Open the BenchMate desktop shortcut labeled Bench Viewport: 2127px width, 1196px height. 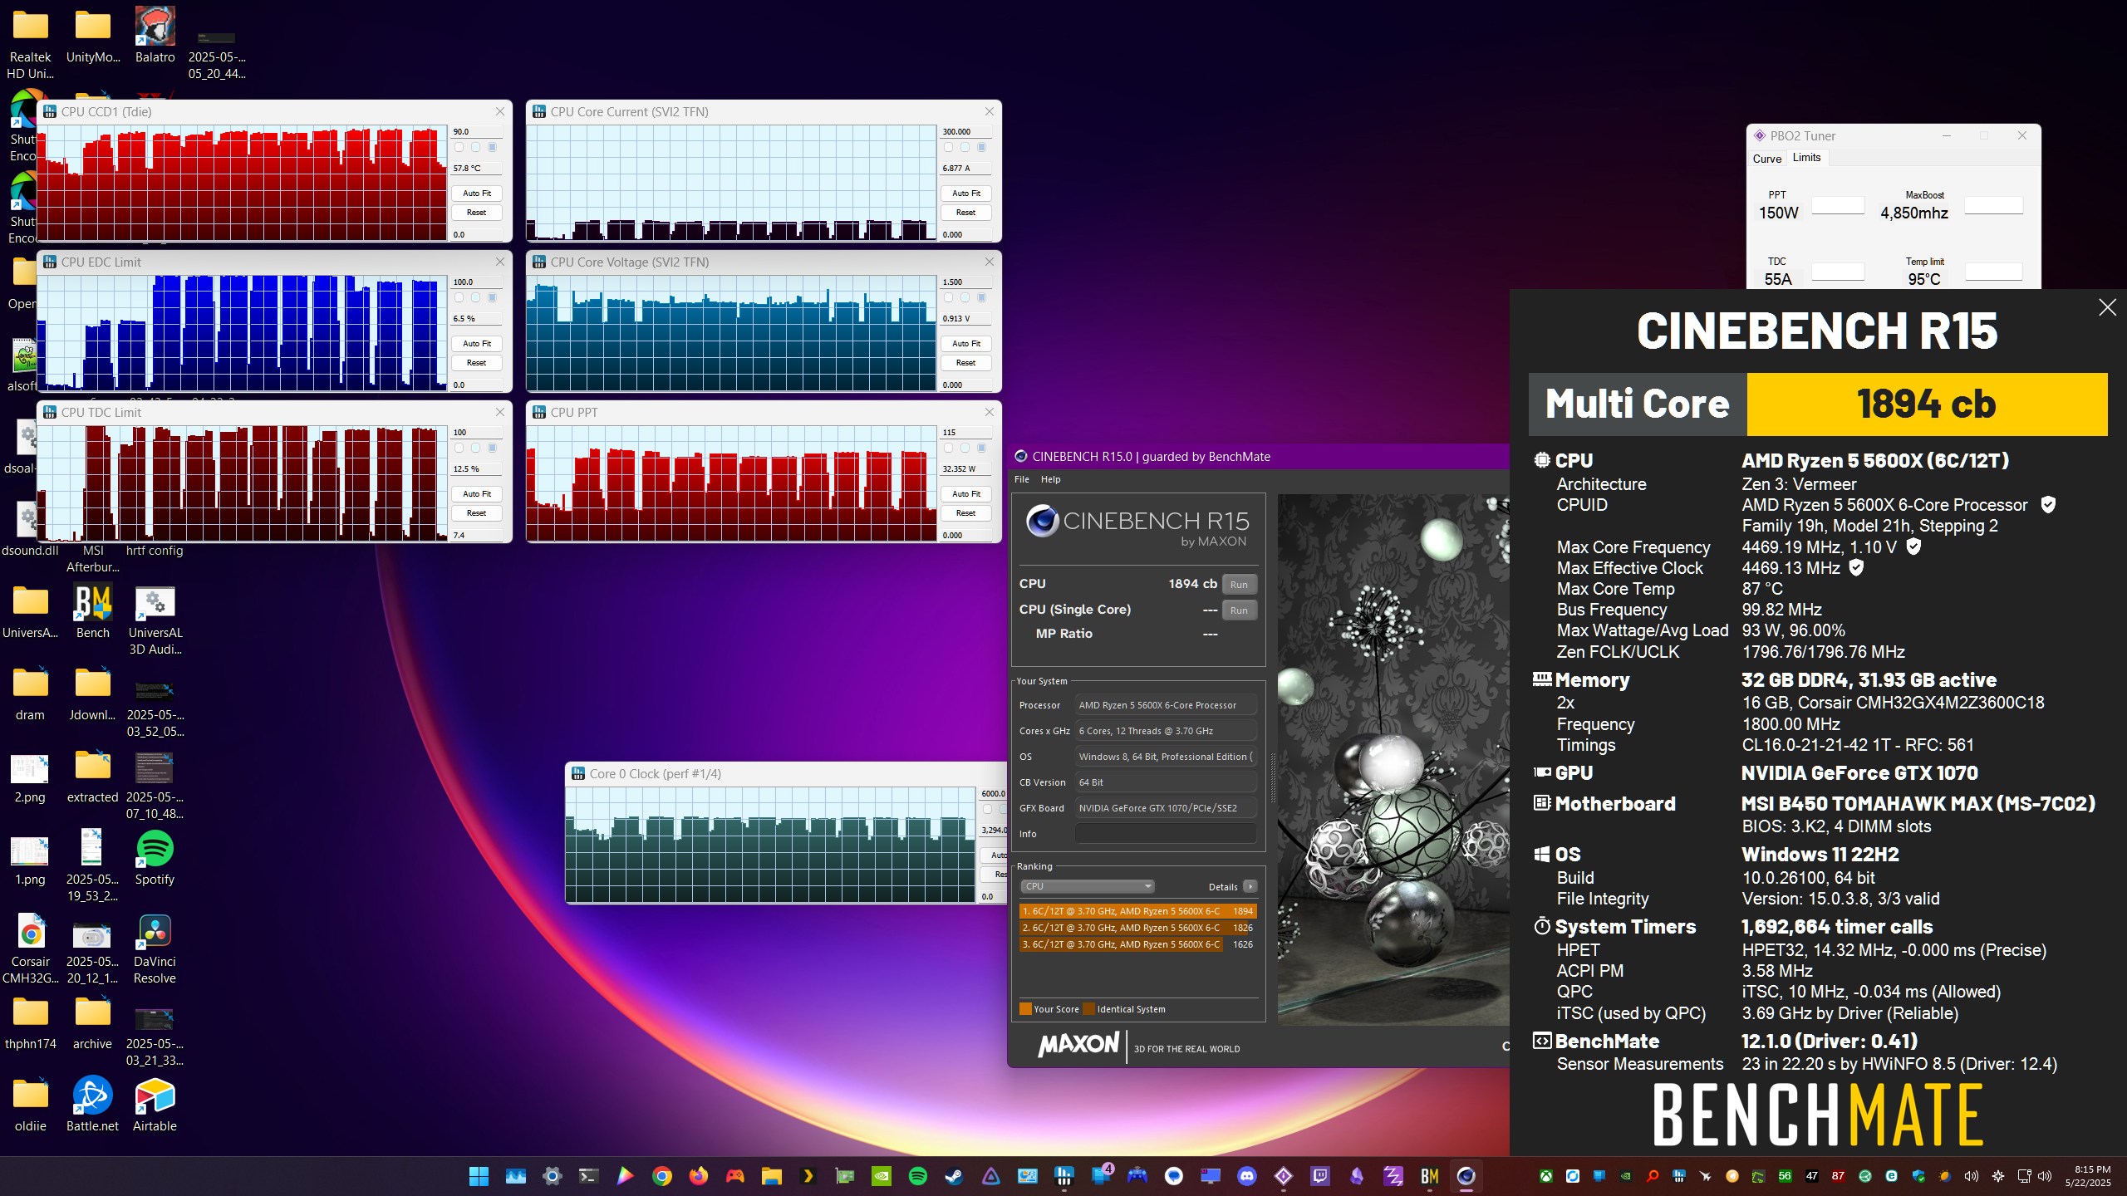(92, 612)
